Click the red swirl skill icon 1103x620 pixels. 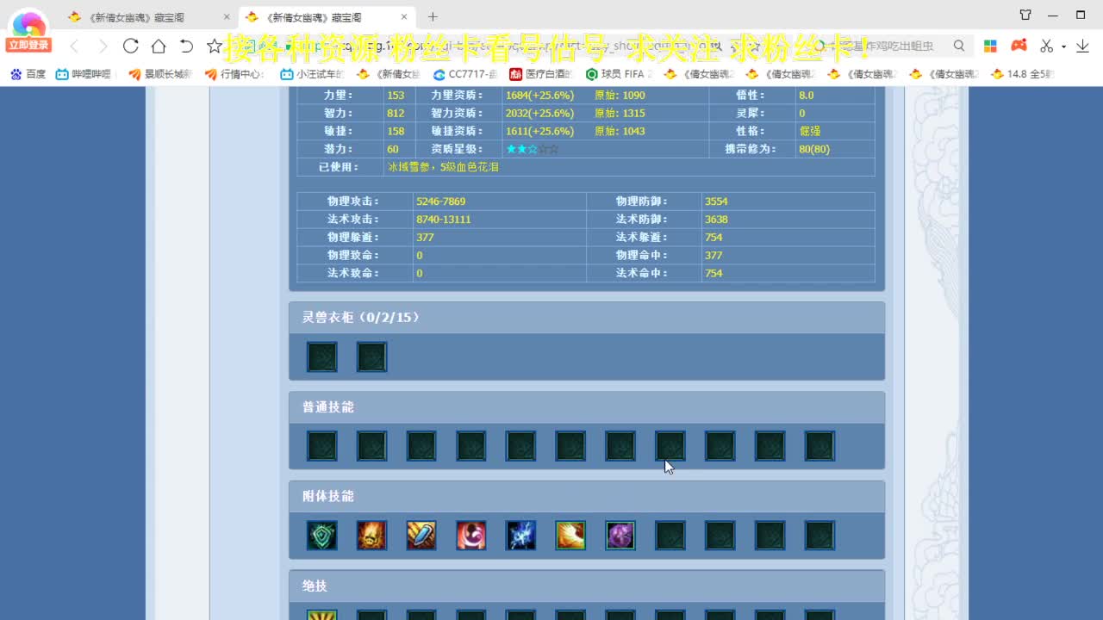pyautogui.click(x=471, y=536)
